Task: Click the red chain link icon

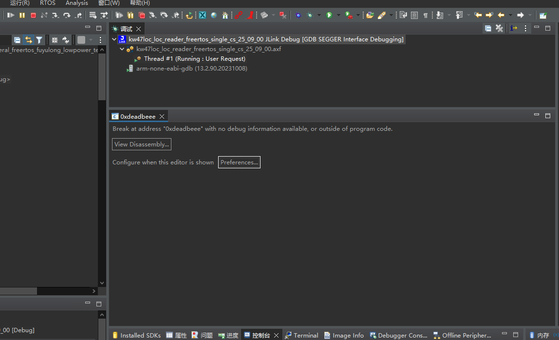Action: click(x=239, y=15)
